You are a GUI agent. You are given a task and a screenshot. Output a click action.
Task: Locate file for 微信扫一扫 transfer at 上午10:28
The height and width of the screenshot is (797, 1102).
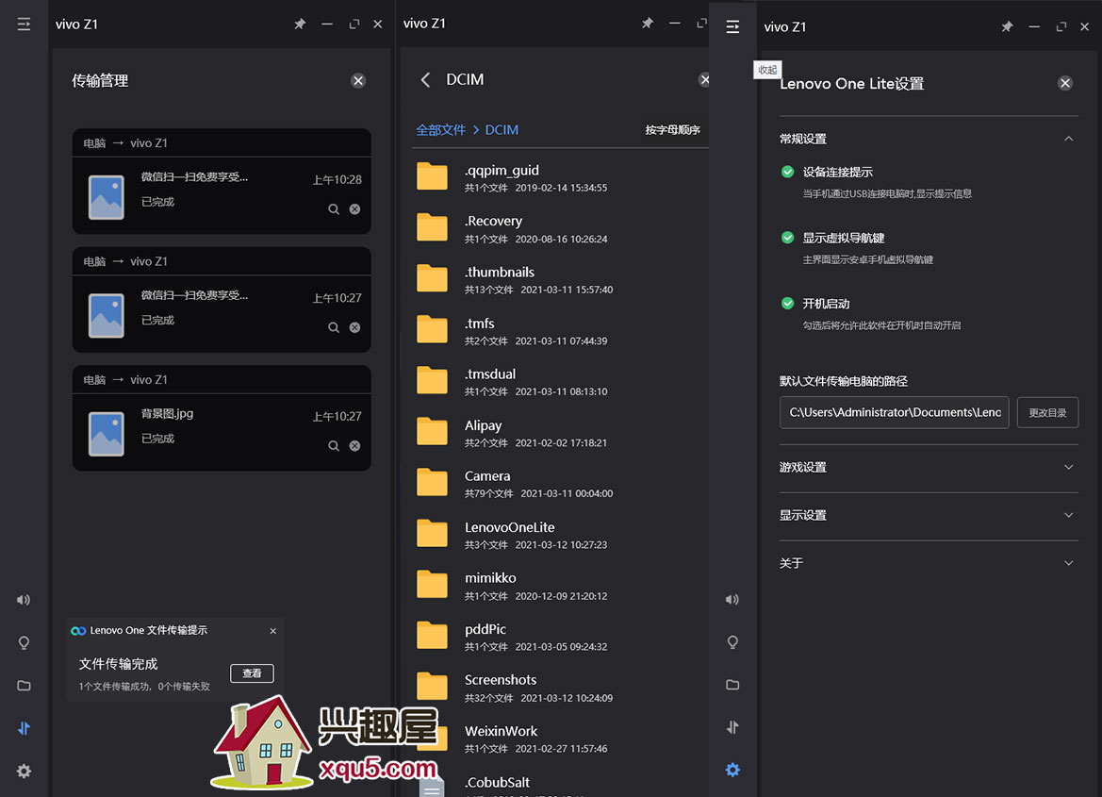click(x=334, y=209)
